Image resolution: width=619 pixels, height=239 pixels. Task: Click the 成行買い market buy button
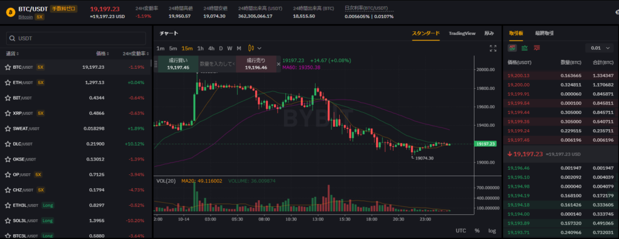click(x=178, y=64)
